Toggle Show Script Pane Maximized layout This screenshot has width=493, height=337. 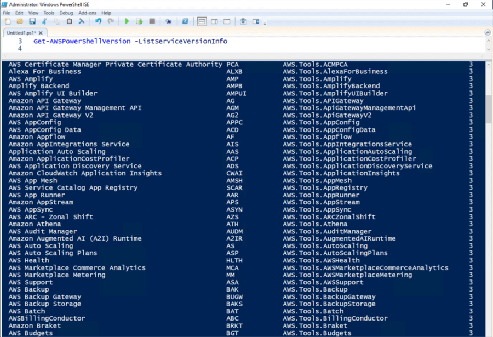(226, 20)
